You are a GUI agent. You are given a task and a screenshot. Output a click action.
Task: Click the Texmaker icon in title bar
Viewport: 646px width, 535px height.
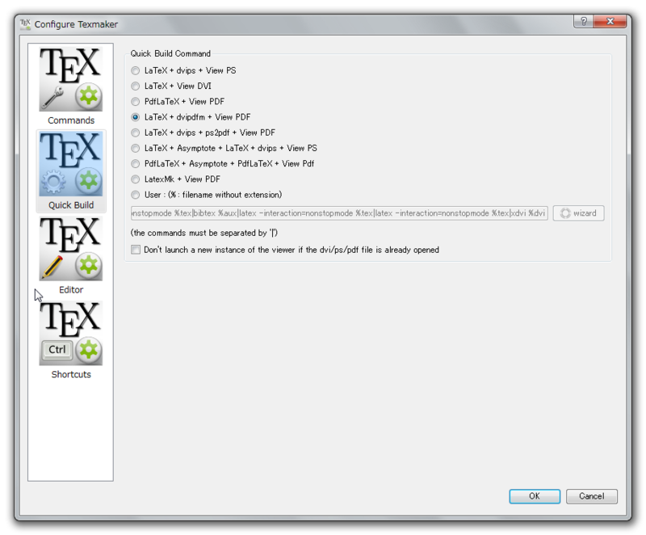click(x=25, y=24)
